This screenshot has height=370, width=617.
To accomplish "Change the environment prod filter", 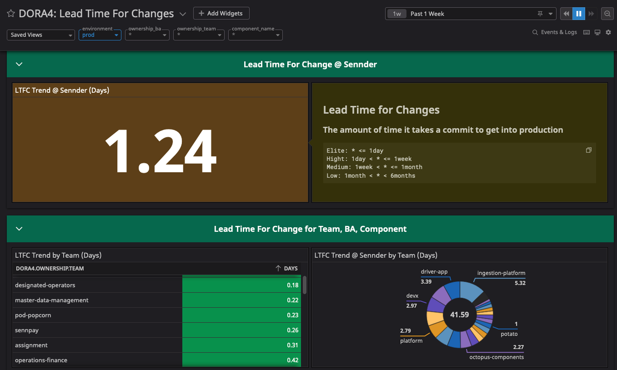I will point(100,35).
